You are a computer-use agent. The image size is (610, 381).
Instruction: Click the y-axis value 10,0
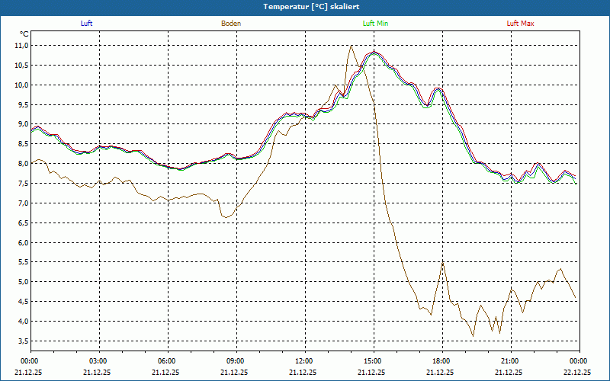click(22, 85)
